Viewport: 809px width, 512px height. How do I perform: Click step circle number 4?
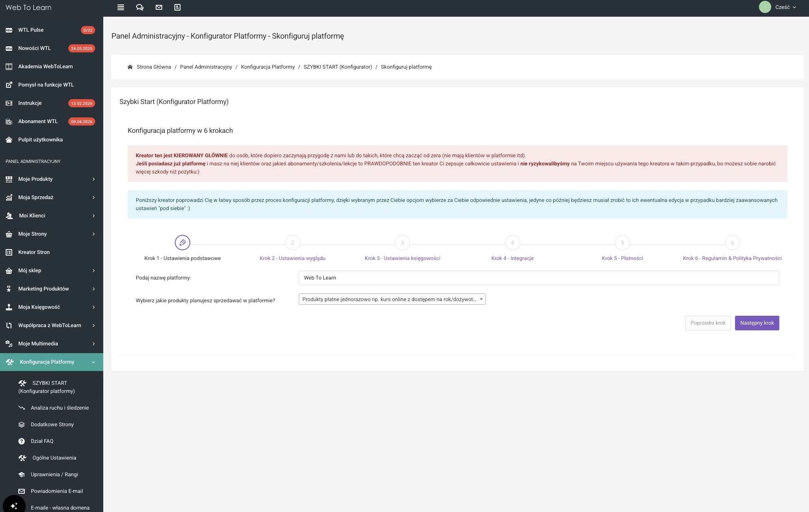[x=512, y=243]
